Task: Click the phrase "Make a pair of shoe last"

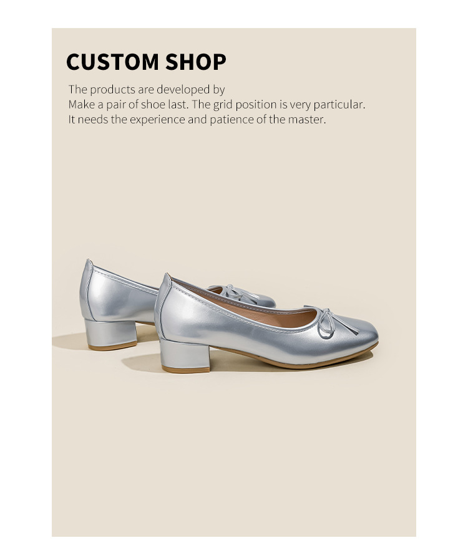Action: pos(127,104)
